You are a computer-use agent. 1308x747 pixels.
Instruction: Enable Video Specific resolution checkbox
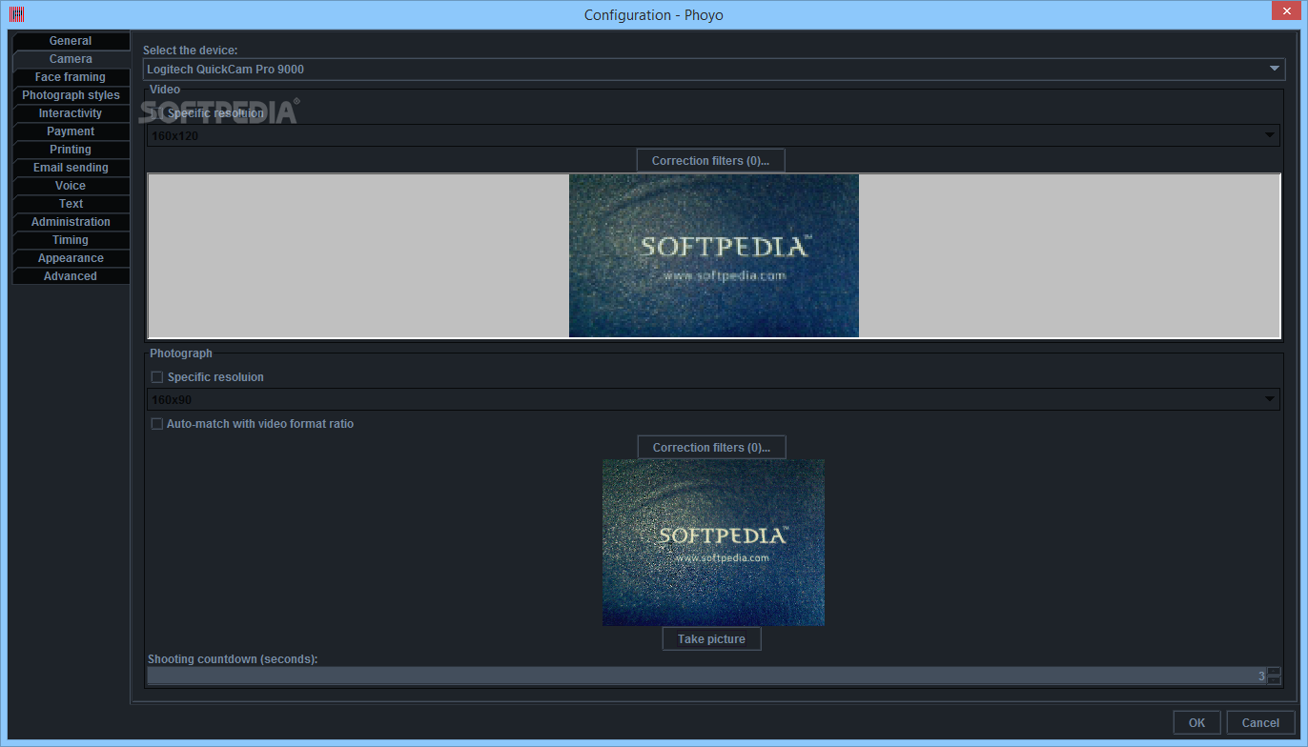[157, 113]
